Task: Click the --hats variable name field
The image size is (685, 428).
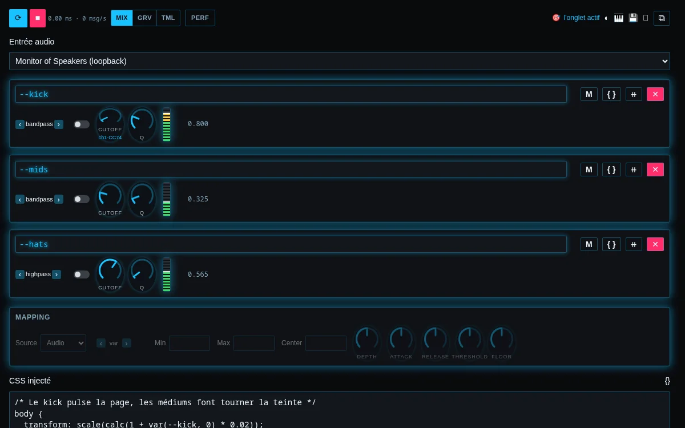Action: tap(291, 244)
